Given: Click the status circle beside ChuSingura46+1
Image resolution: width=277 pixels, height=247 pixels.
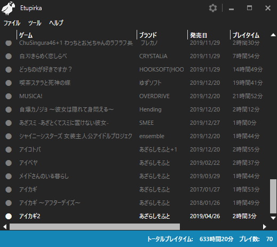Looking at the screenshot, I should click(x=9, y=43).
